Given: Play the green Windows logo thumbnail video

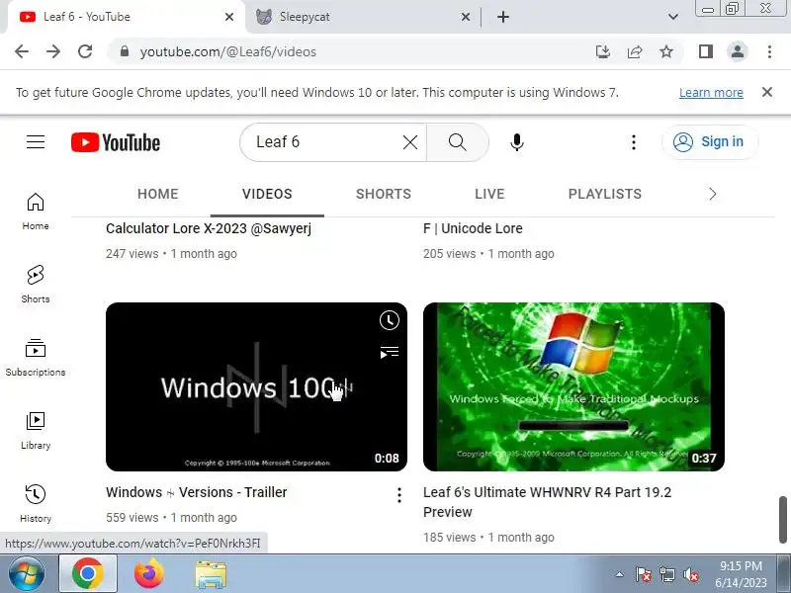Looking at the screenshot, I should 573,386.
